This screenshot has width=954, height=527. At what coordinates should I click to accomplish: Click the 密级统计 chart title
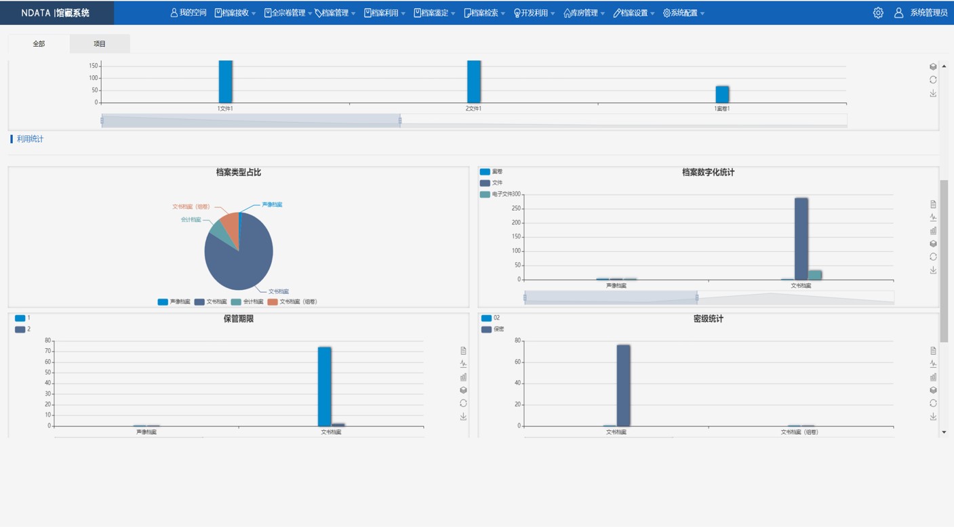[708, 318]
